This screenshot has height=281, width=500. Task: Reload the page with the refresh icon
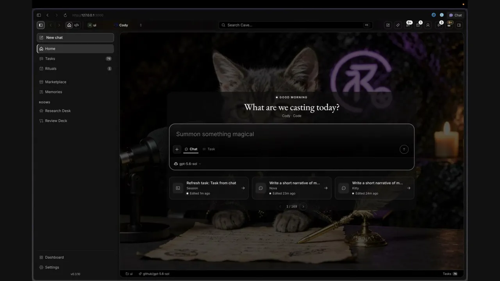click(65, 15)
